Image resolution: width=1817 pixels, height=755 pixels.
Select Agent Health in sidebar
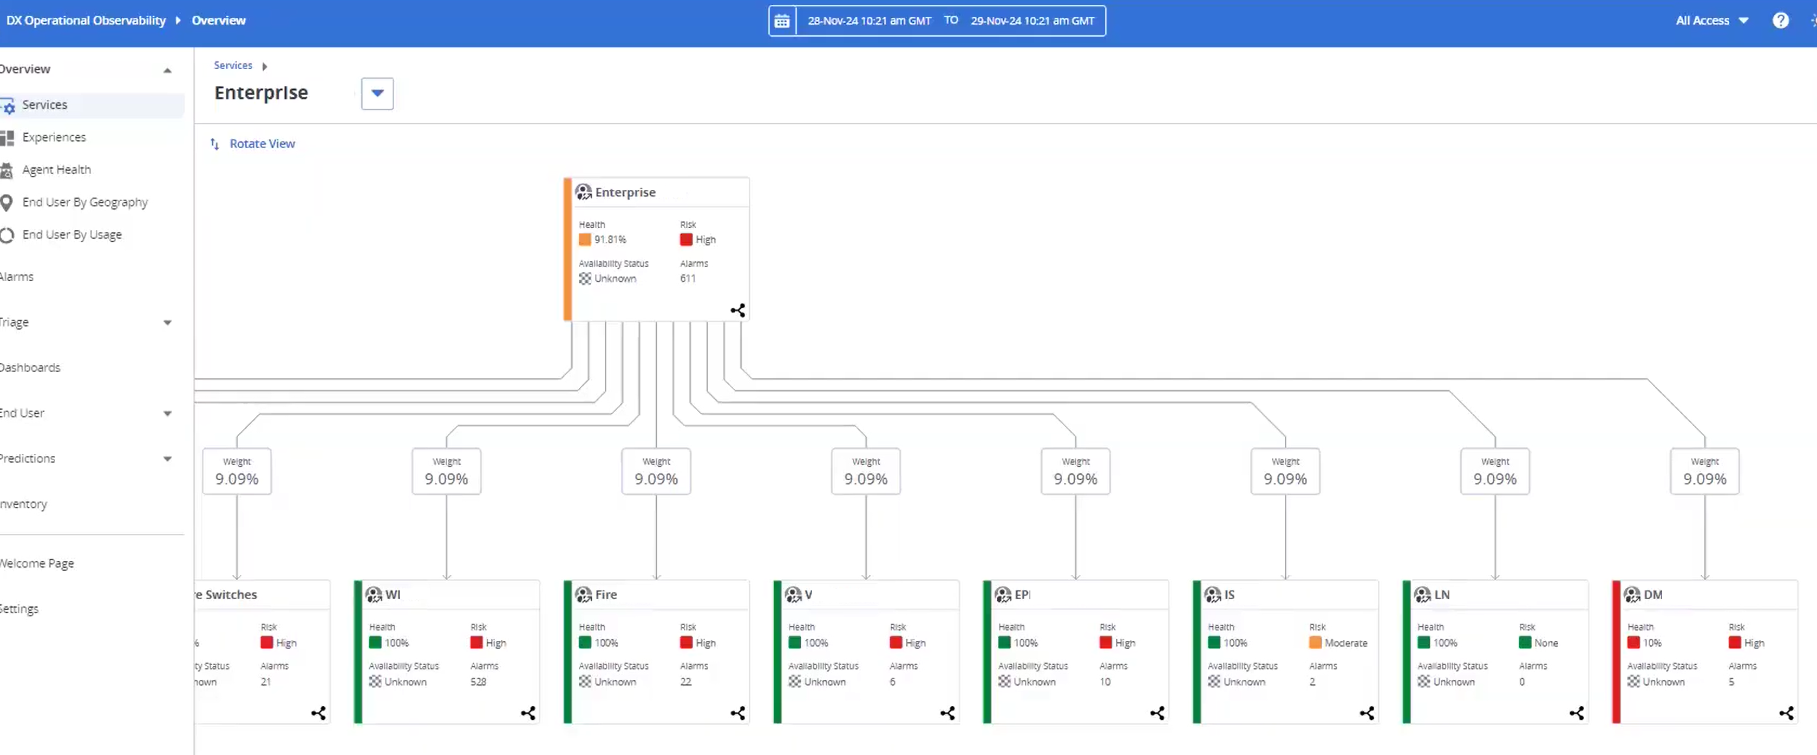56,170
